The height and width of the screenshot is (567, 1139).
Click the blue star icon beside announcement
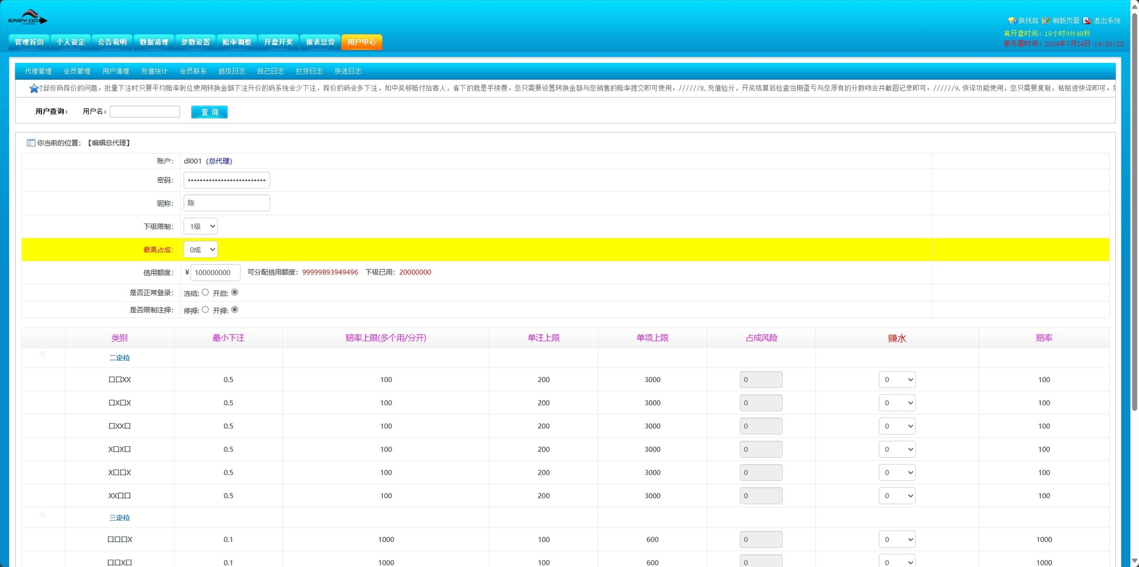click(34, 89)
